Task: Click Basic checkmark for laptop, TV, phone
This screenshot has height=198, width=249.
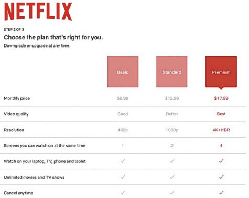Action: [123, 161]
